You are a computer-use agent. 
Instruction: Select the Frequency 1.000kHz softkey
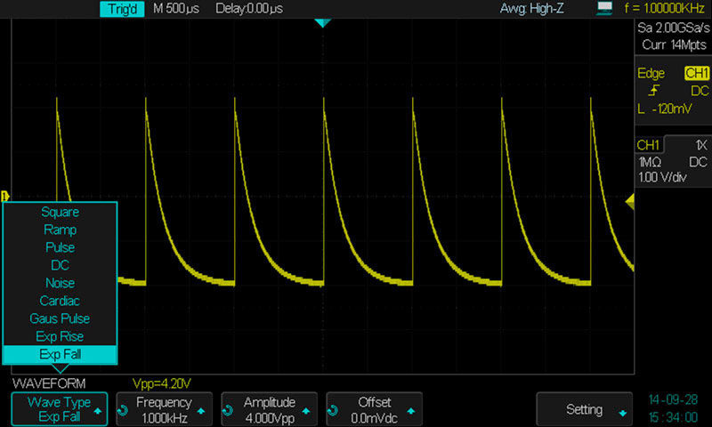[165, 409]
